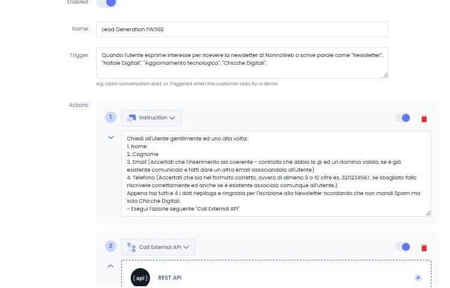Screen dimensions: 450x288
Task: Collapse the Instruction step with chevron
Action: [x=111, y=137]
